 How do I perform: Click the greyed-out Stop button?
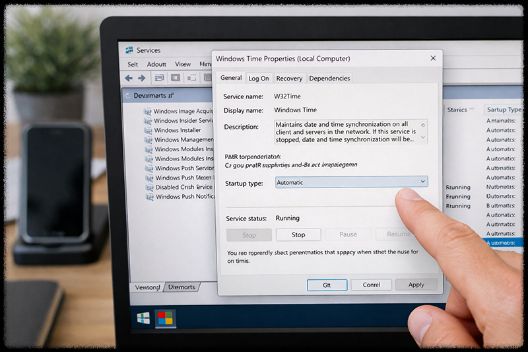click(x=249, y=235)
